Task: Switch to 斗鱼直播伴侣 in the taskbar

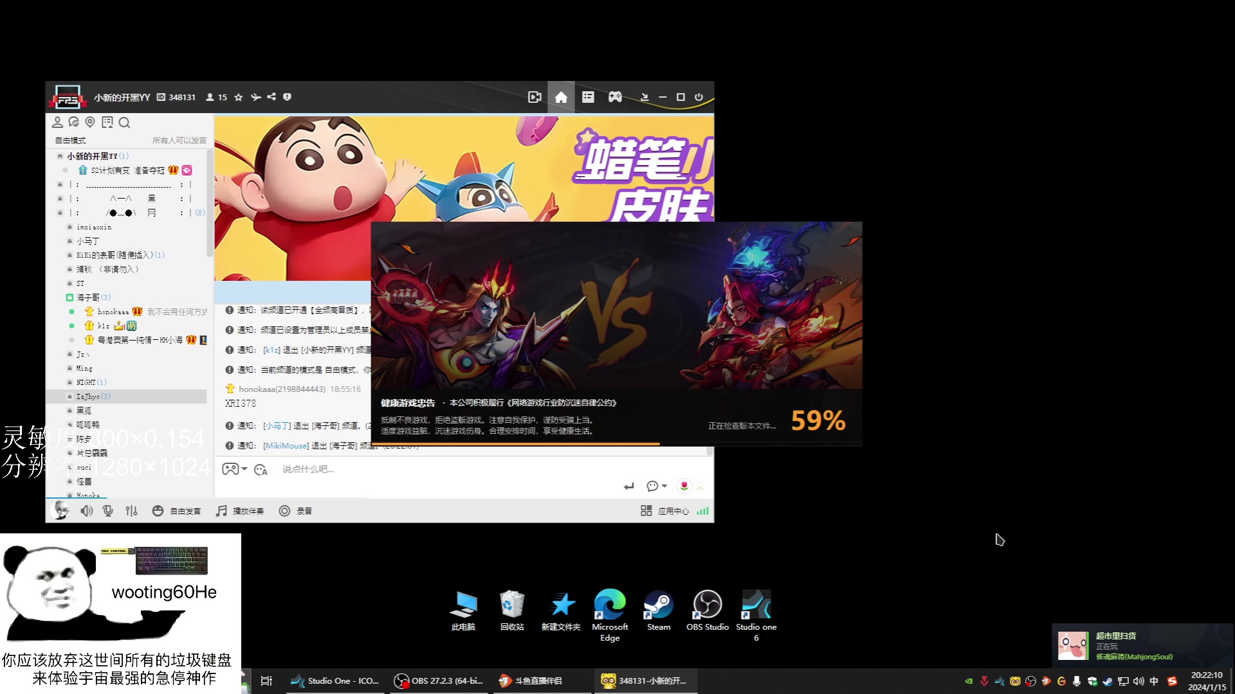Action: pyautogui.click(x=543, y=681)
